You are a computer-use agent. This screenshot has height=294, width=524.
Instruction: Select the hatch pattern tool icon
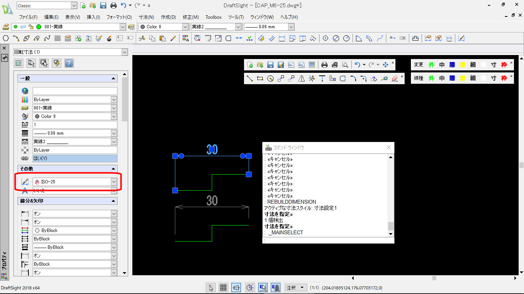[x=58, y=38]
